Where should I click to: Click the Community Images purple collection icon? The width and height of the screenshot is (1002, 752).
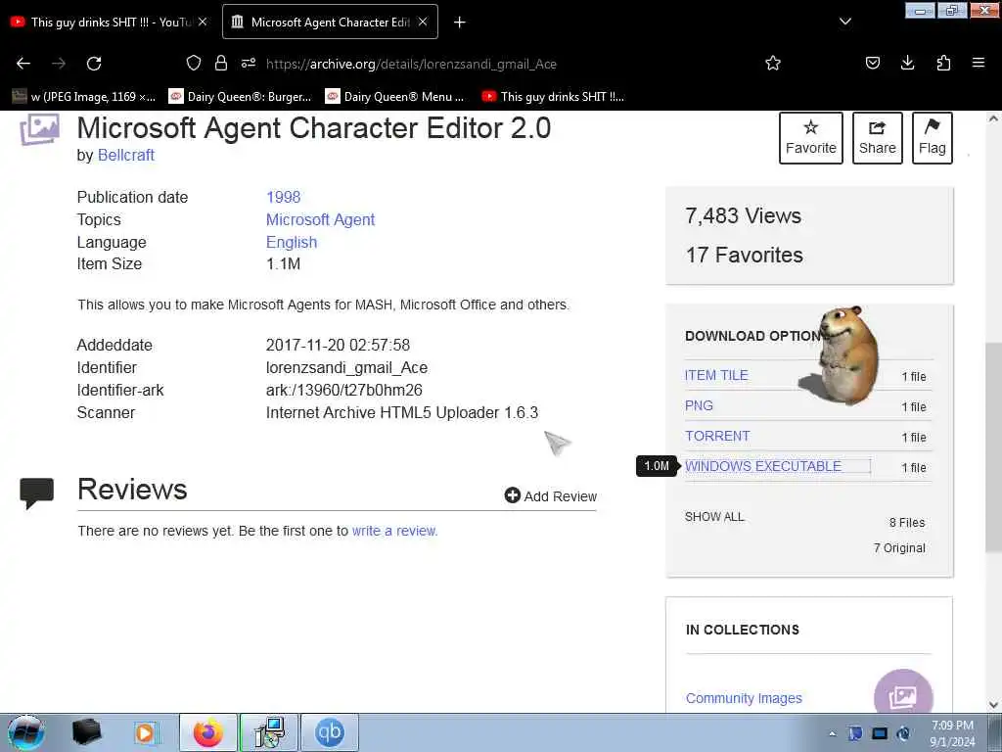pyautogui.click(x=903, y=693)
